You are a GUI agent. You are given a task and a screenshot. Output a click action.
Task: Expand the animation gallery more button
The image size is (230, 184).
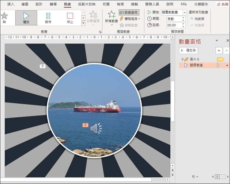[x=83, y=23]
